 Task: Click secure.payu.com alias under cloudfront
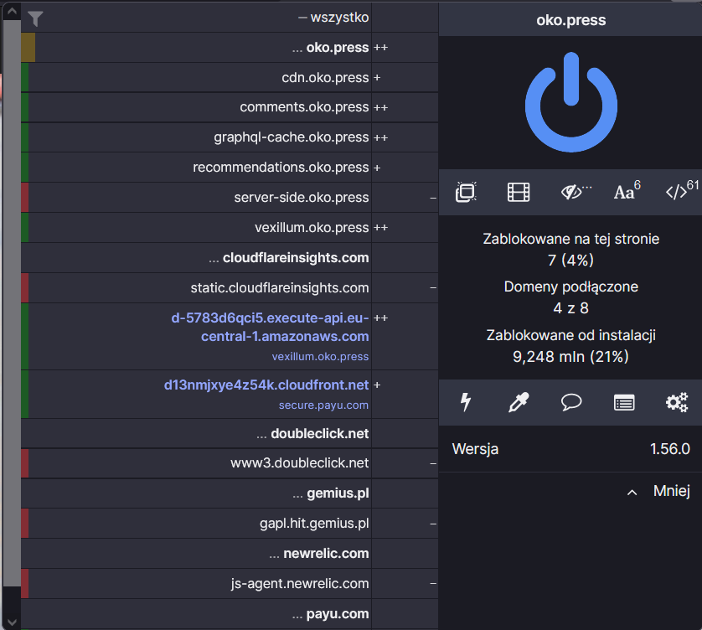tap(323, 405)
